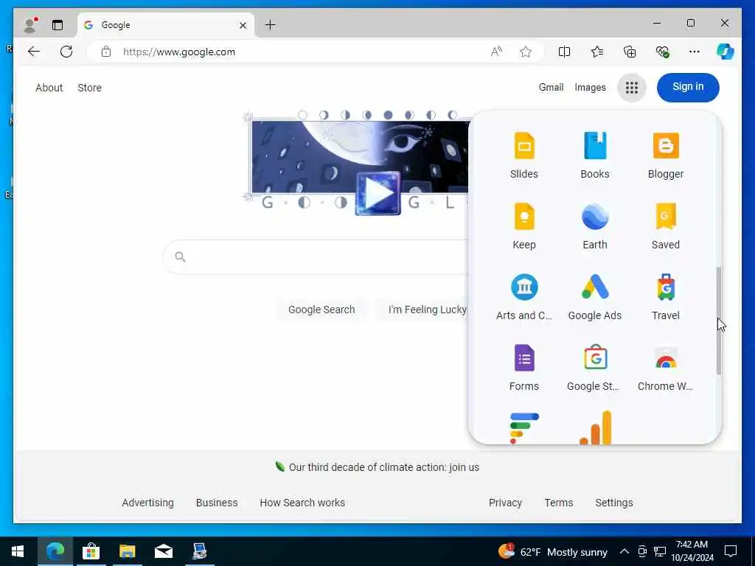The image size is (755, 566).
Task: Add this page to favorites
Action: coord(525,52)
